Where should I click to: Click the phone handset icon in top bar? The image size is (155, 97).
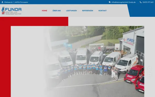click(141, 2)
